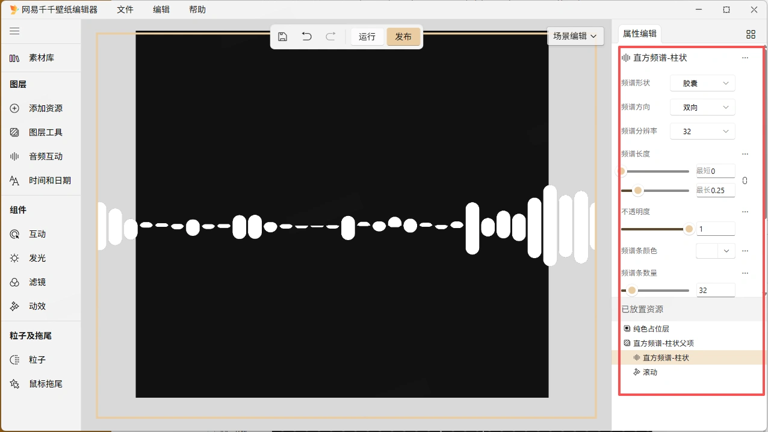Viewport: 768px width, 432px height.
Task: Open the 文件 menu
Action: pos(125,10)
